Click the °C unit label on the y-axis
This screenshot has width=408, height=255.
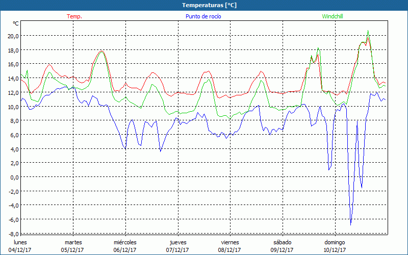point(16,23)
